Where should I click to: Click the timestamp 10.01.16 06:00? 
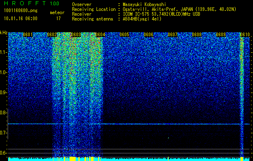tap(21, 19)
